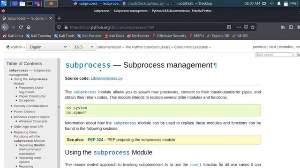The height and width of the screenshot is (168, 300).
Task: Open Exceptions in table of contents
Action: (x=26, y=100)
